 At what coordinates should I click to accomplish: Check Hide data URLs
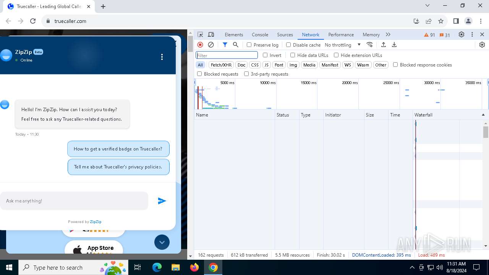click(293, 55)
